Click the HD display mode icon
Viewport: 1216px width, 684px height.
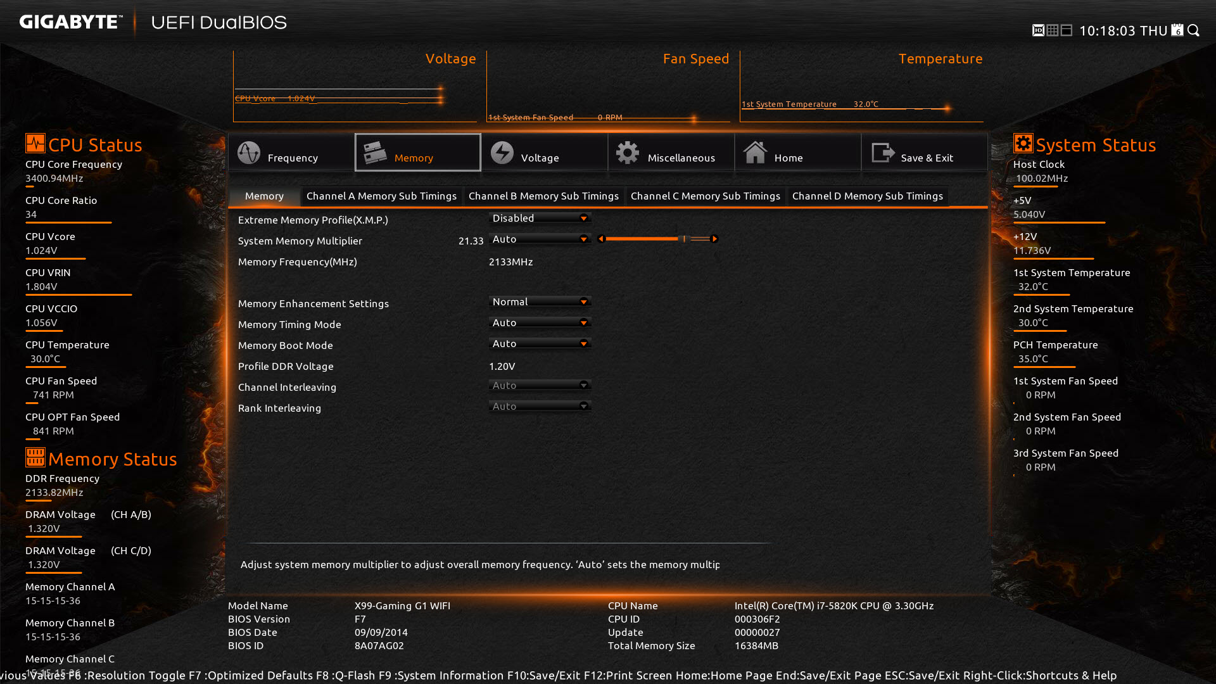pos(1038,30)
